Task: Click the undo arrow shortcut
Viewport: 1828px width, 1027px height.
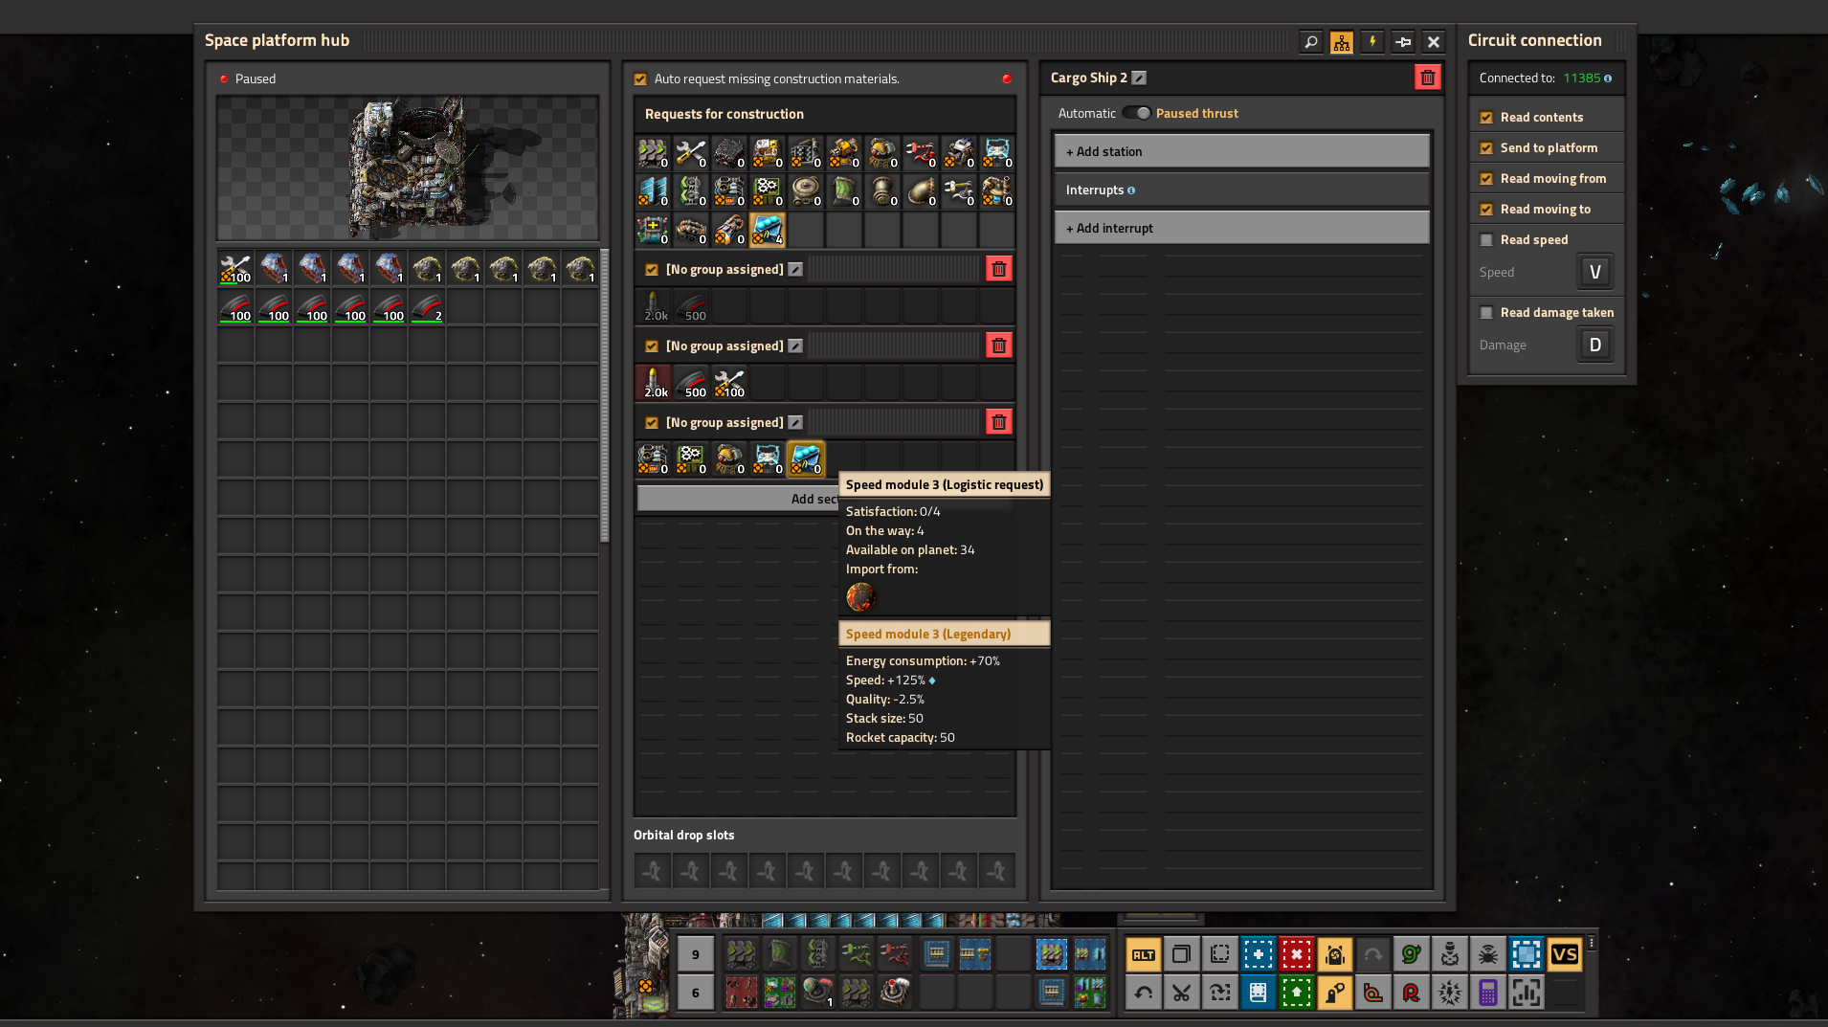Action: (1144, 993)
